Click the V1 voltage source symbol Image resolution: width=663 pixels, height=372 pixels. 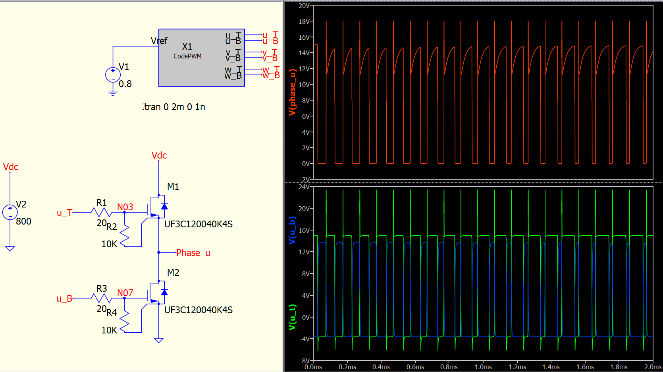[113, 75]
